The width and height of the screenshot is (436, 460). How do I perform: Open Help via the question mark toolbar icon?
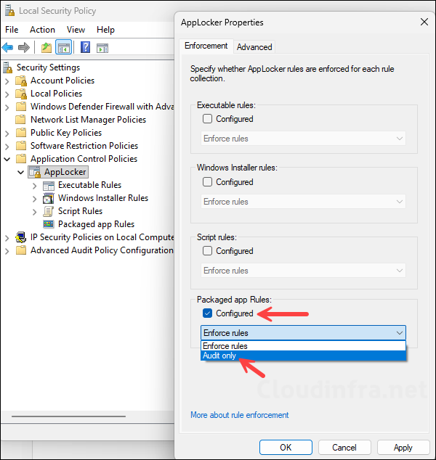85,48
